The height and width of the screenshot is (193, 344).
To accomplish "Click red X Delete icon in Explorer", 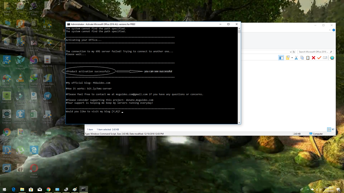I will click(313, 58).
